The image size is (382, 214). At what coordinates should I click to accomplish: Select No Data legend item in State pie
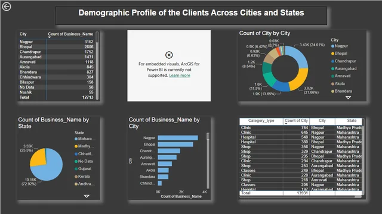point(84,161)
